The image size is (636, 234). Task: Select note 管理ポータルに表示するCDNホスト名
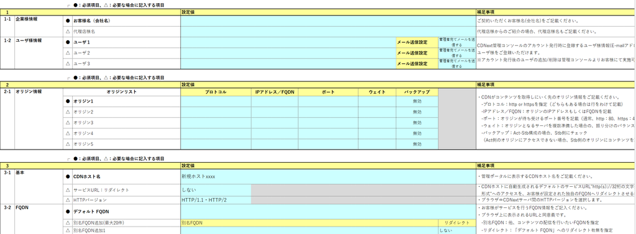point(535,176)
